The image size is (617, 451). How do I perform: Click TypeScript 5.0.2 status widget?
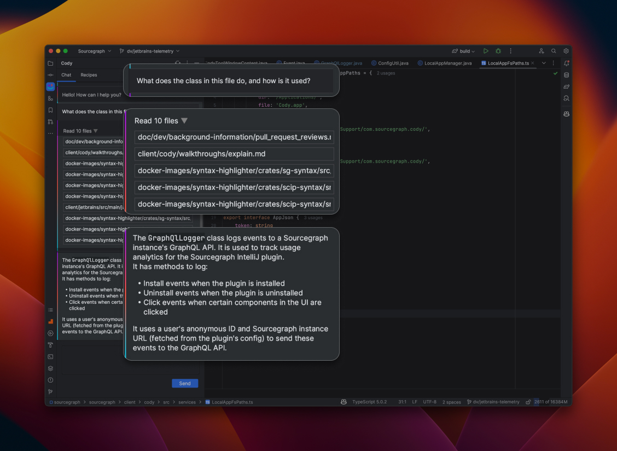(x=370, y=402)
